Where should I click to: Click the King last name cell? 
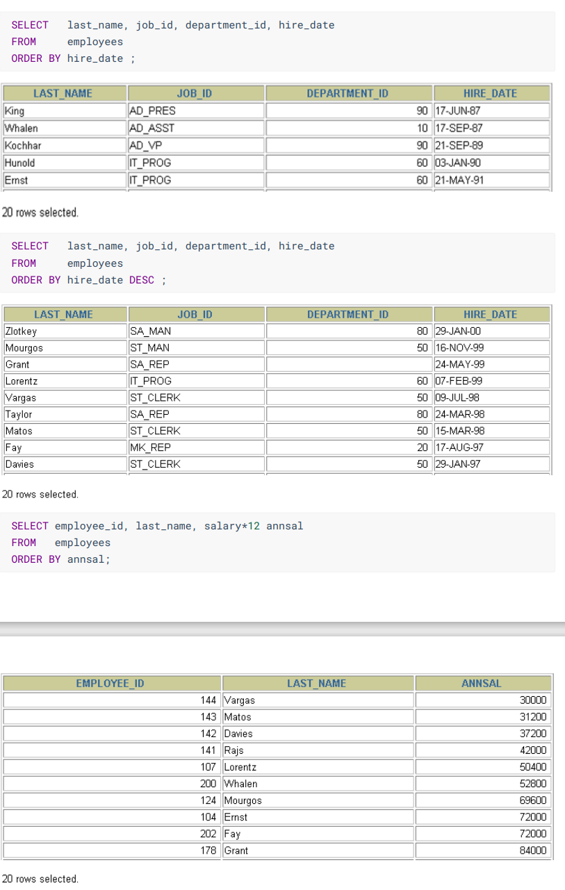tap(65, 111)
